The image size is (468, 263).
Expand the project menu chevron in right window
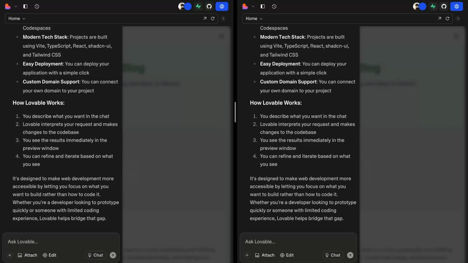(x=253, y=6)
